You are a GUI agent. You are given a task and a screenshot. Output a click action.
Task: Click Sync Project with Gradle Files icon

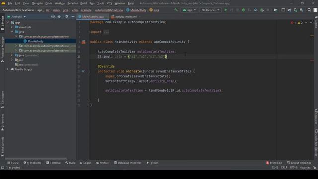click(289, 10)
